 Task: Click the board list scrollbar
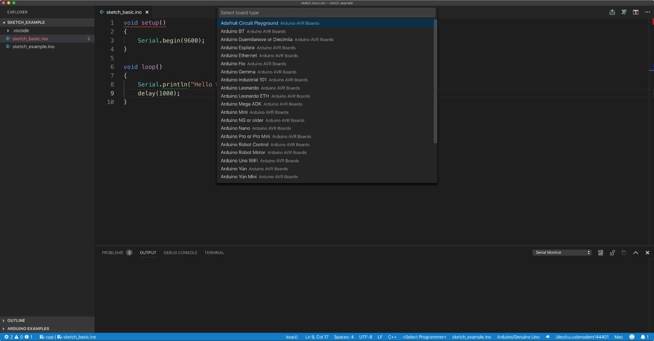(x=435, y=81)
